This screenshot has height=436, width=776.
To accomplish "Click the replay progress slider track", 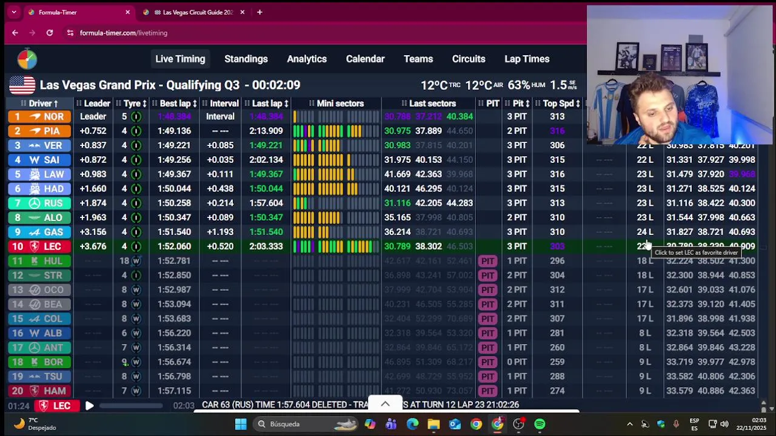I will [x=132, y=405].
